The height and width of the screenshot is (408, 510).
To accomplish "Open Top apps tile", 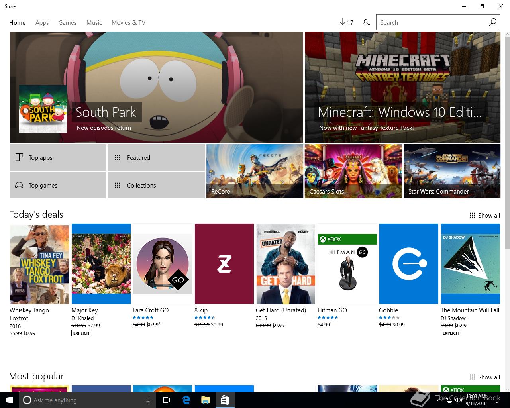I will point(58,157).
